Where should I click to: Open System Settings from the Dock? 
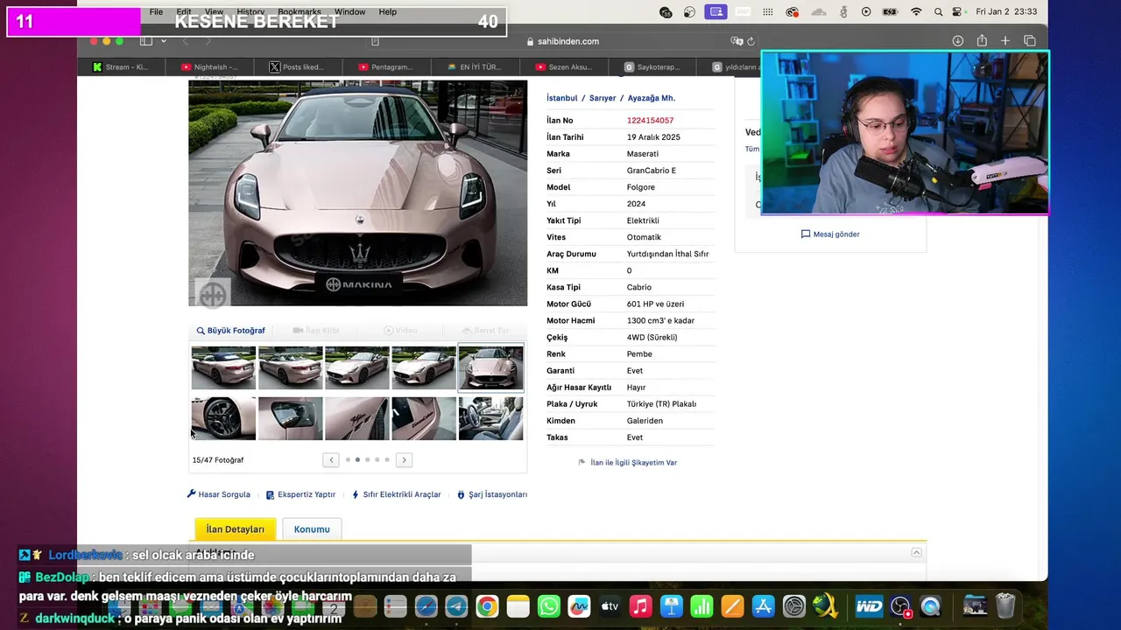[794, 605]
